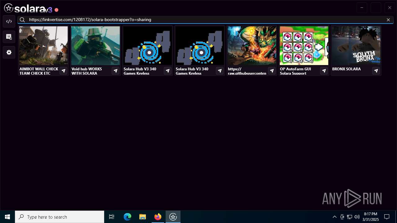
Task: Select the OP AutoFarm GUI Solara Support title
Action: pyautogui.click(x=295, y=71)
